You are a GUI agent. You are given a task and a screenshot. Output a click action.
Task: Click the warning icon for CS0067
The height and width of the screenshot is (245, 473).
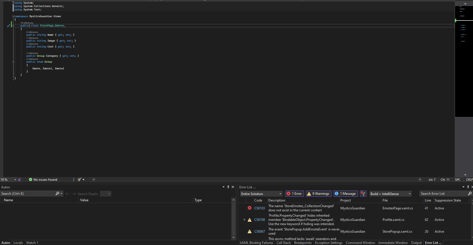(249, 232)
